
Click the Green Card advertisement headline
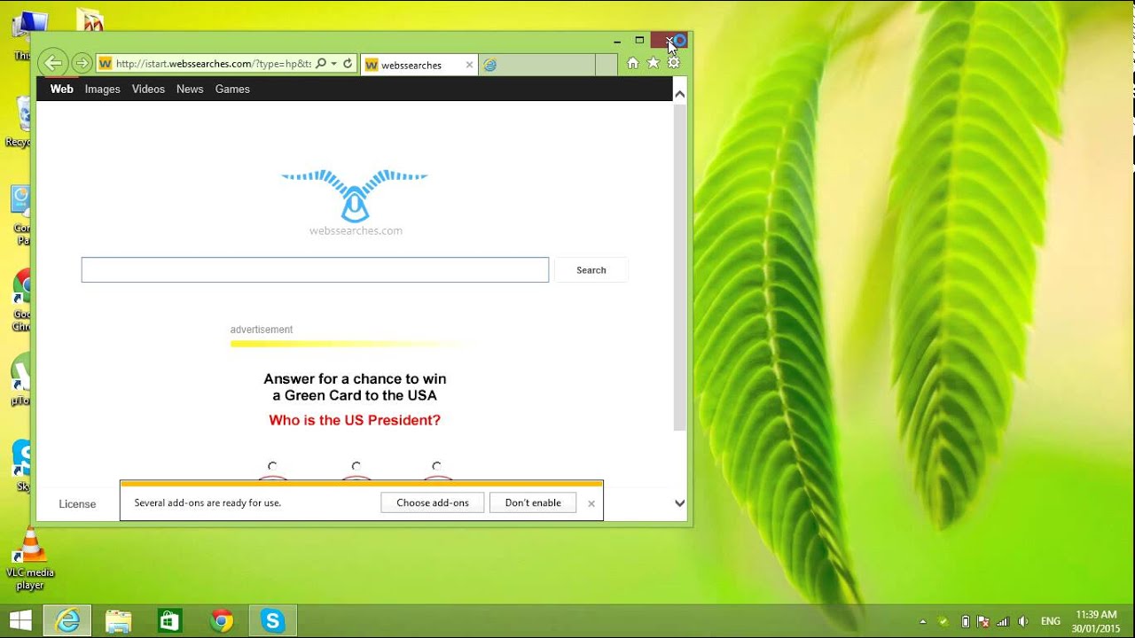[355, 387]
